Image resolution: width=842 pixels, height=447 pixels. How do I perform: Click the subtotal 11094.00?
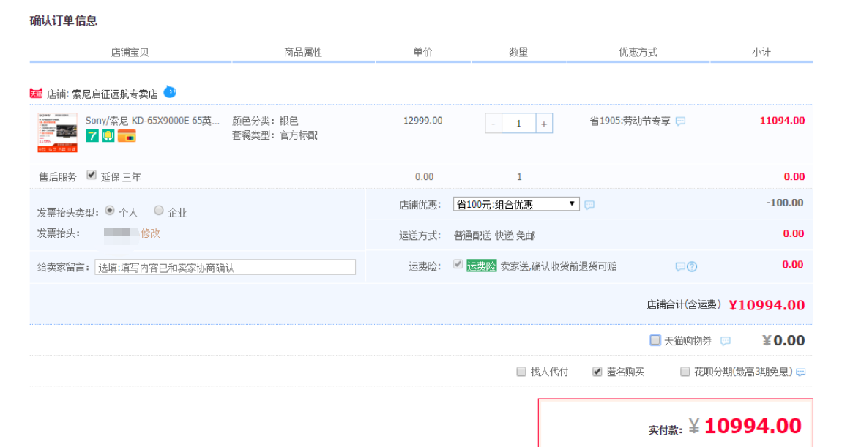(783, 121)
